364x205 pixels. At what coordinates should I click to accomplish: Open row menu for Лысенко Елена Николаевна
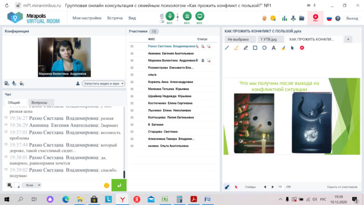132,110
